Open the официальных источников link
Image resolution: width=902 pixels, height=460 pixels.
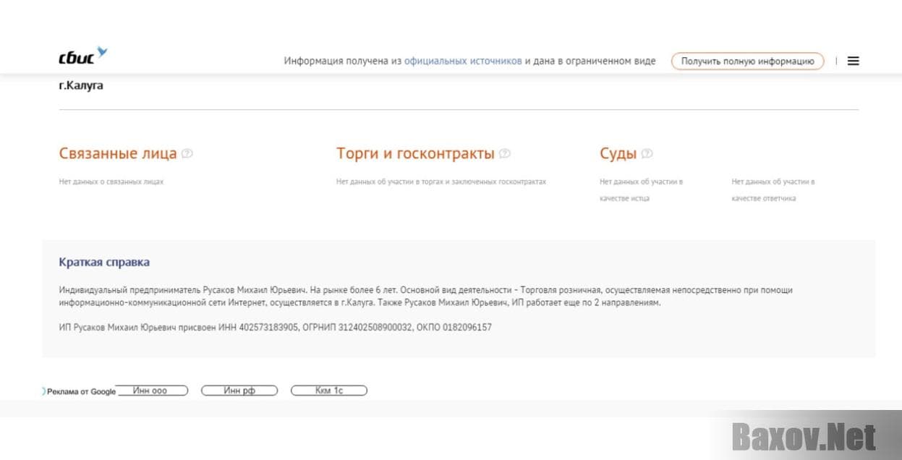point(463,61)
